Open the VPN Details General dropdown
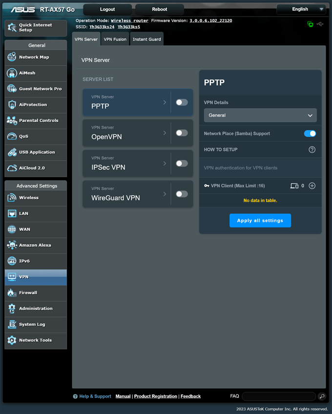 pyautogui.click(x=260, y=115)
